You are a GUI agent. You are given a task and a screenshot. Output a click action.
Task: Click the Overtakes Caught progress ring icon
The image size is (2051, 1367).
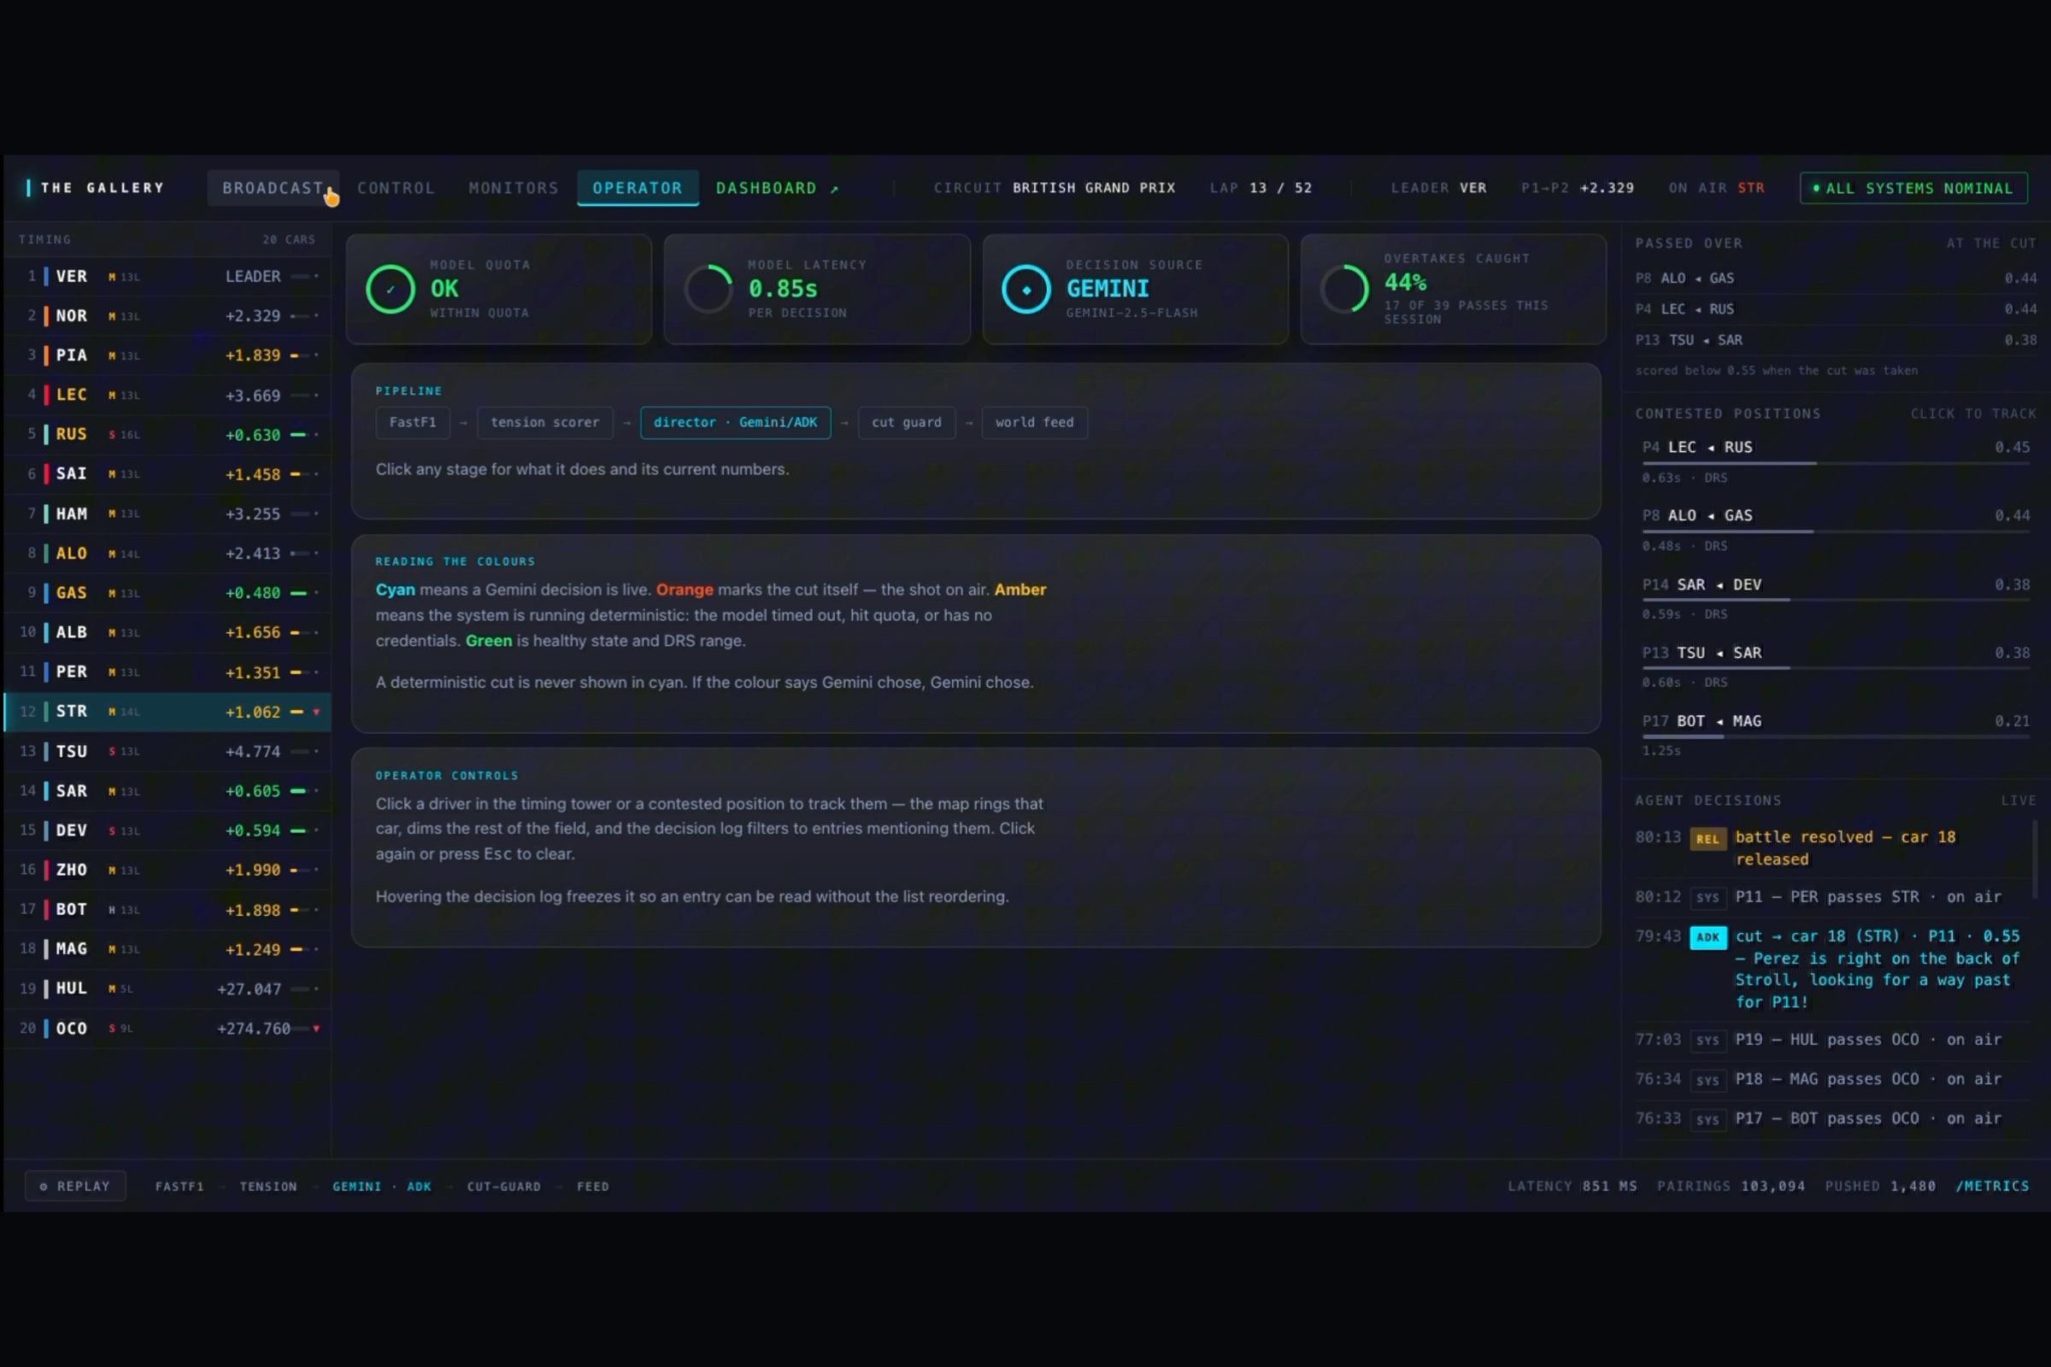[x=1344, y=289]
